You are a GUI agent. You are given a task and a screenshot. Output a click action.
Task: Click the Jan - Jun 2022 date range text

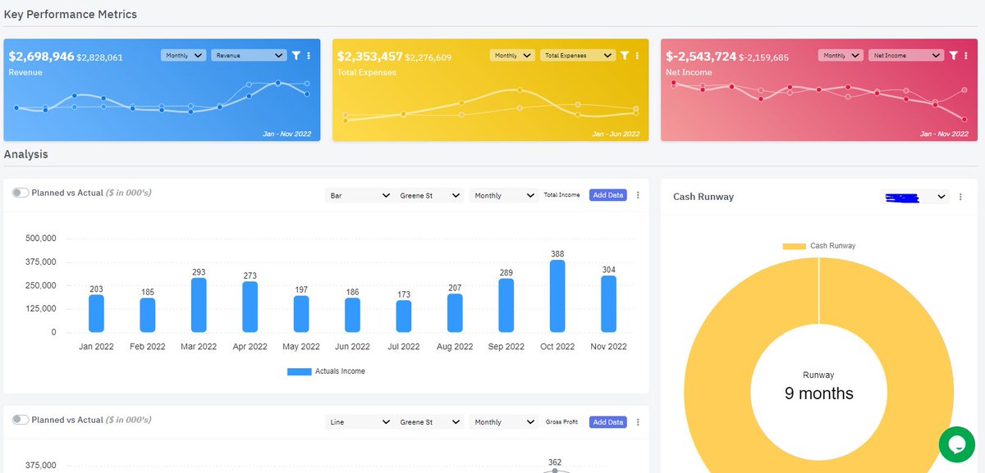click(x=616, y=134)
